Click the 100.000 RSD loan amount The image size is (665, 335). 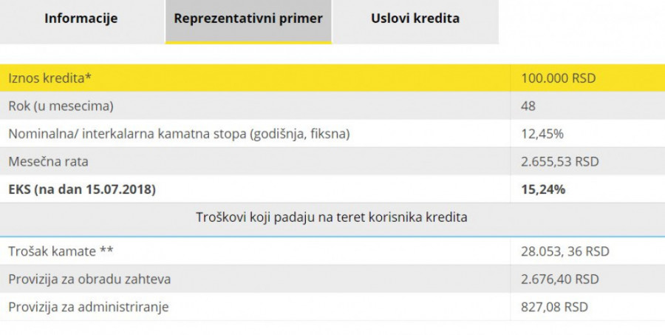[559, 78]
